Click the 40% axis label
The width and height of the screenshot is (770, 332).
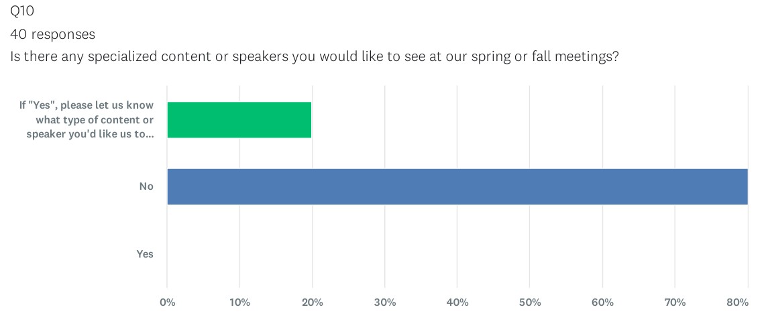[x=457, y=302]
